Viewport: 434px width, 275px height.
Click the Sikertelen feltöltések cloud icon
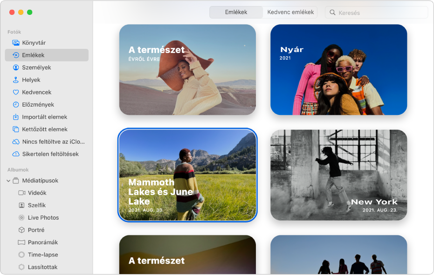coord(16,154)
